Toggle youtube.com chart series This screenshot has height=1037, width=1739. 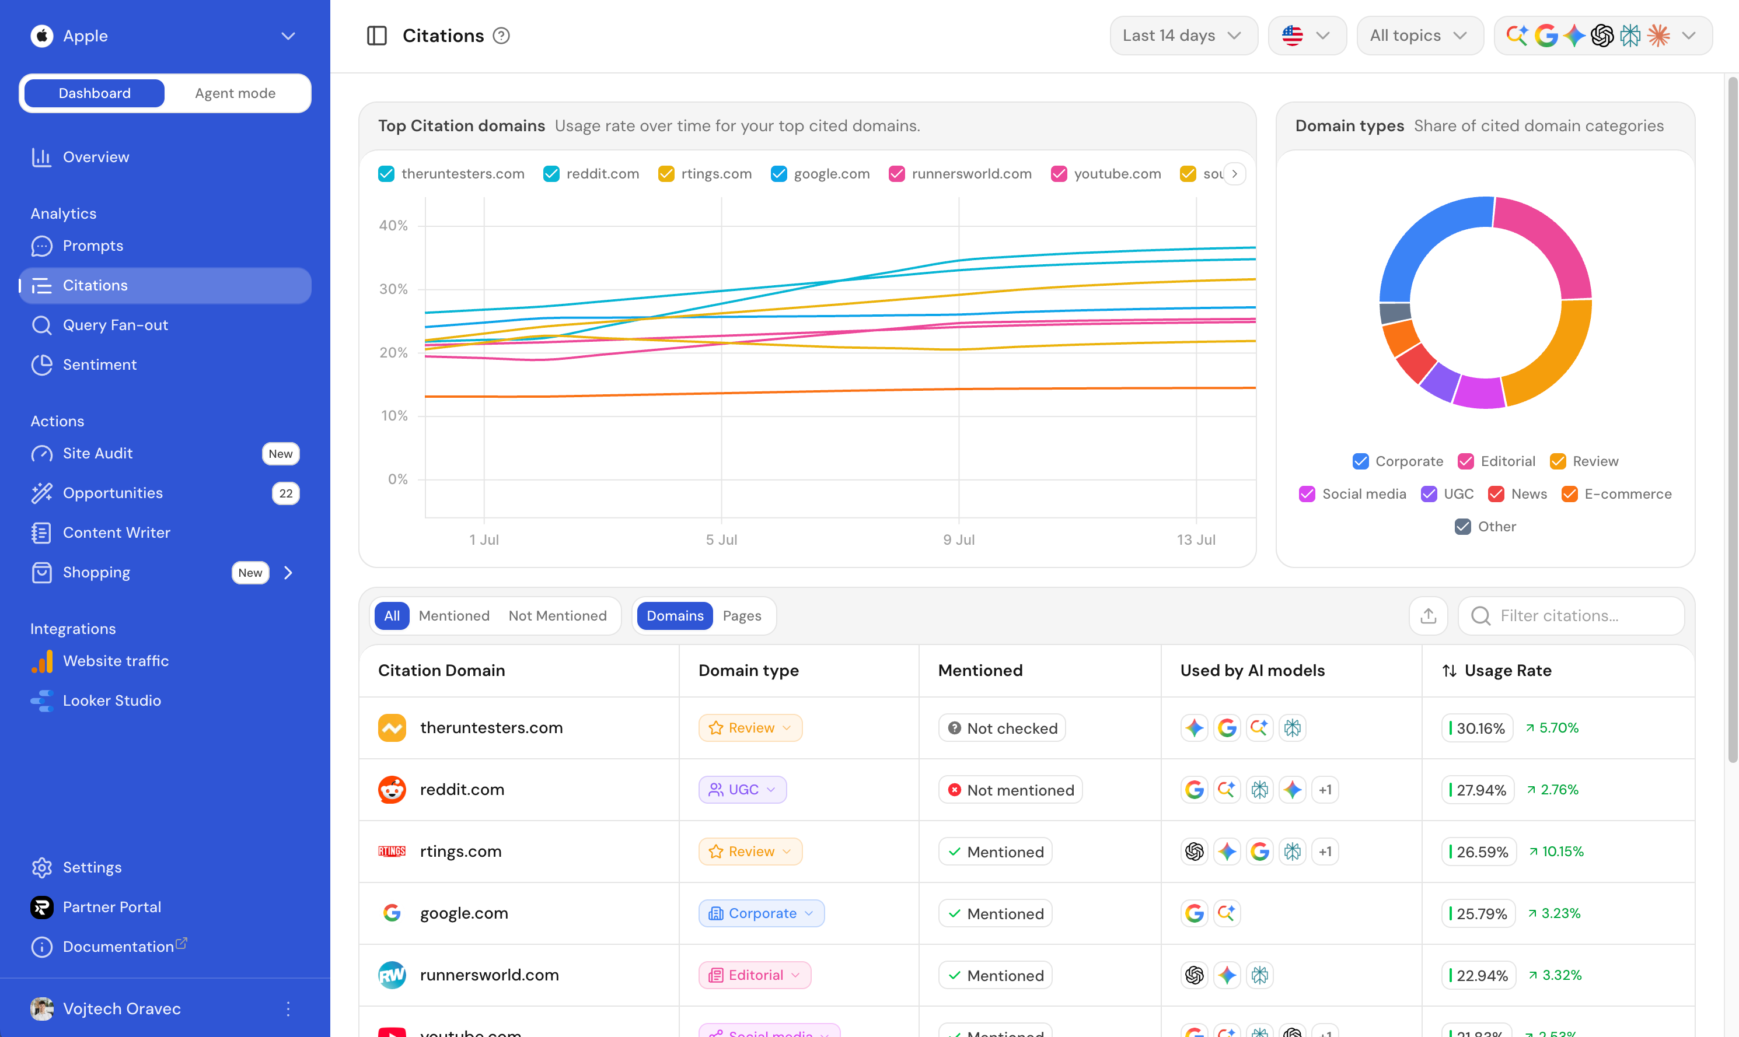[x=1059, y=173]
